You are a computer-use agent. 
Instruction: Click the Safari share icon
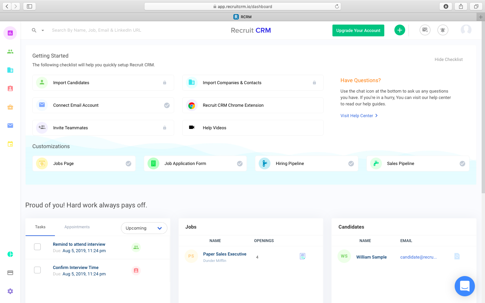(461, 6)
